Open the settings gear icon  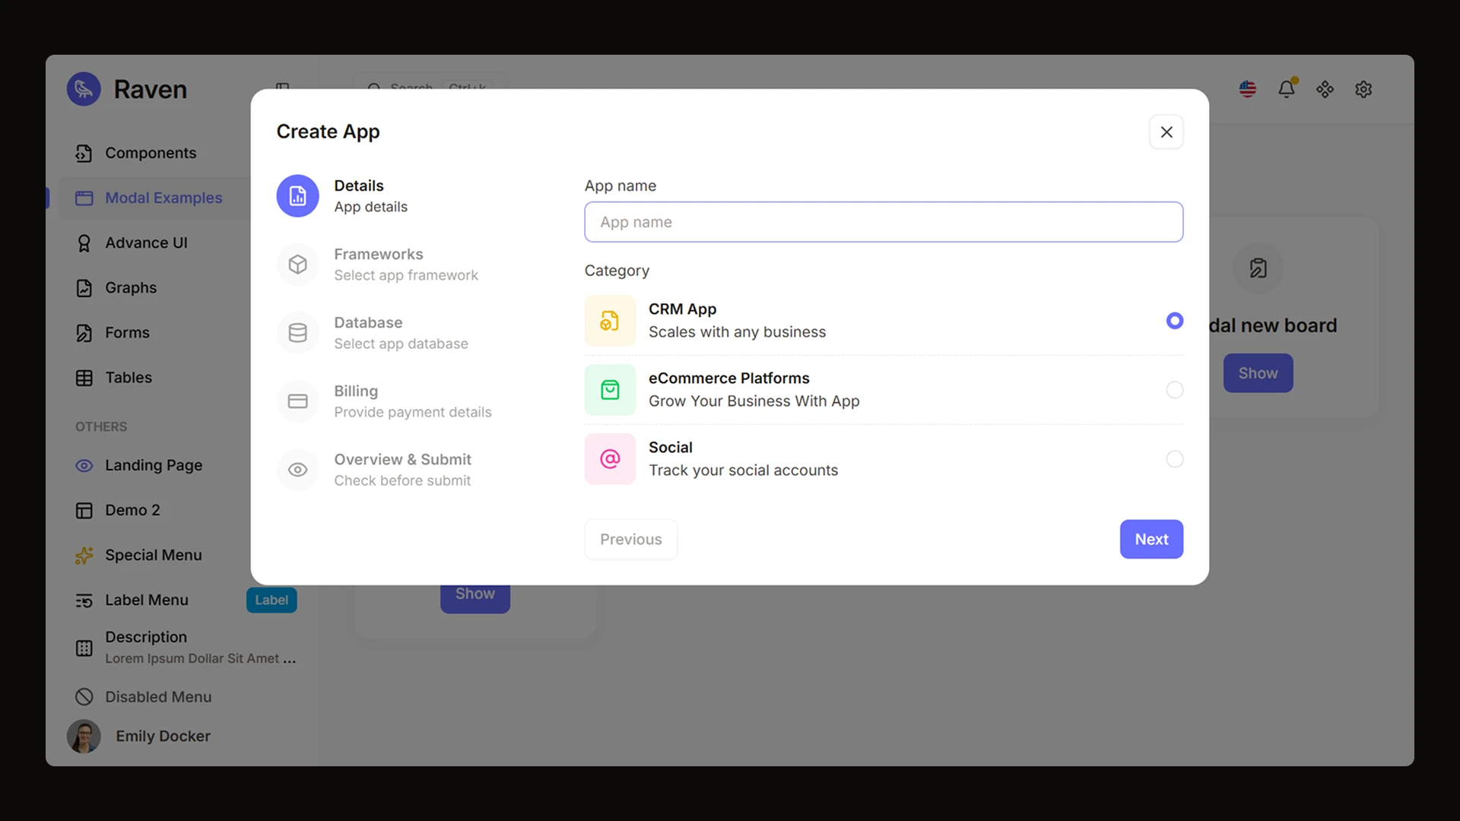[x=1363, y=89]
